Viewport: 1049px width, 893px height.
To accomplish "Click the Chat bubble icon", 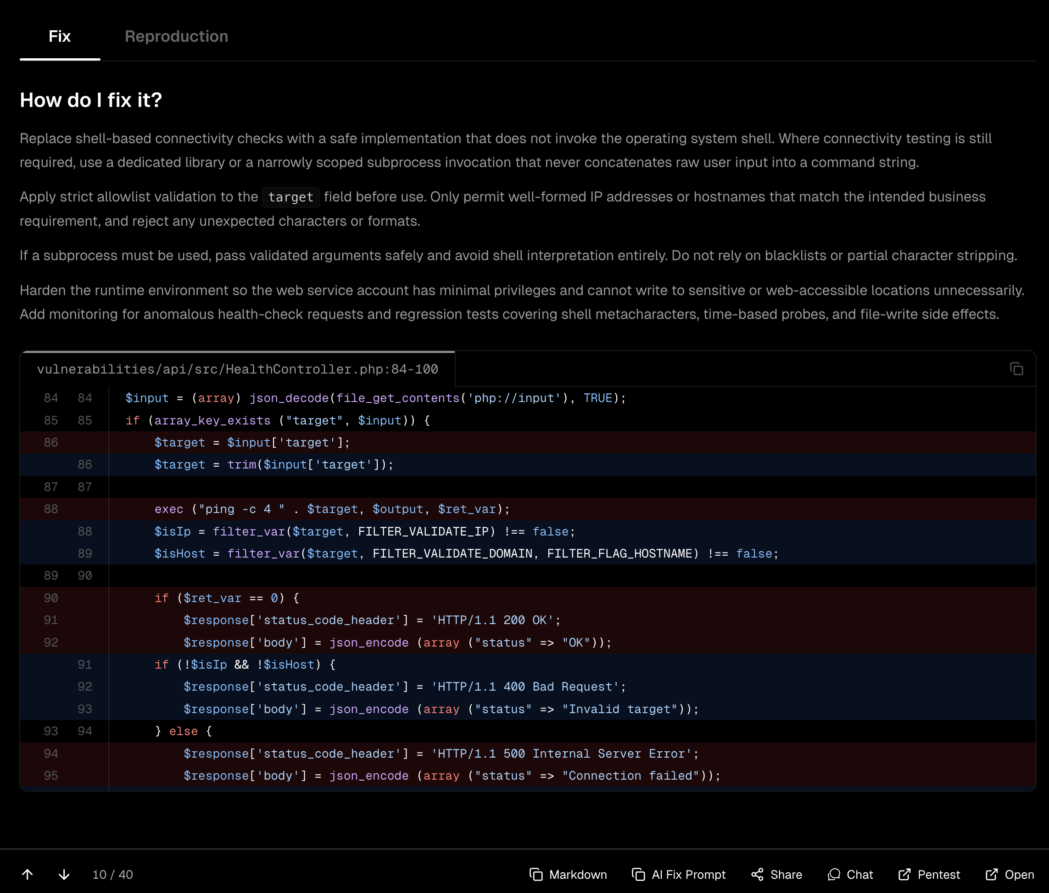I will click(833, 874).
